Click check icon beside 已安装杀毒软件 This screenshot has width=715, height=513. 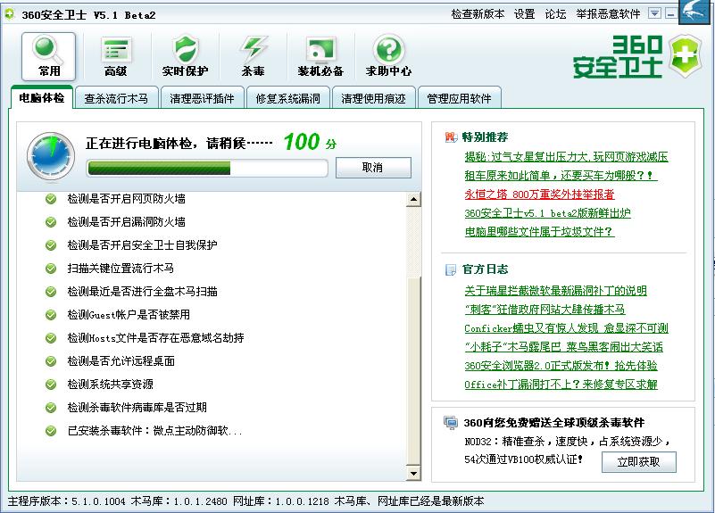click(51, 431)
